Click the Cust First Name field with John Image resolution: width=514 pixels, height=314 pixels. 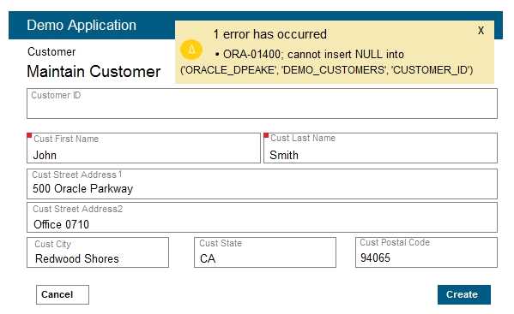click(x=143, y=148)
